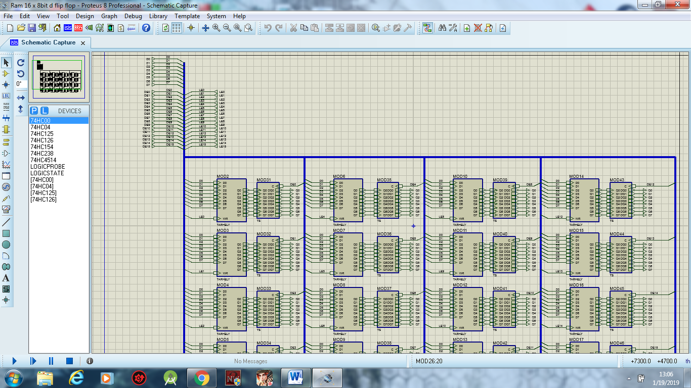The height and width of the screenshot is (388, 691).
Task: Pick devices with the P button
Action: click(x=34, y=111)
